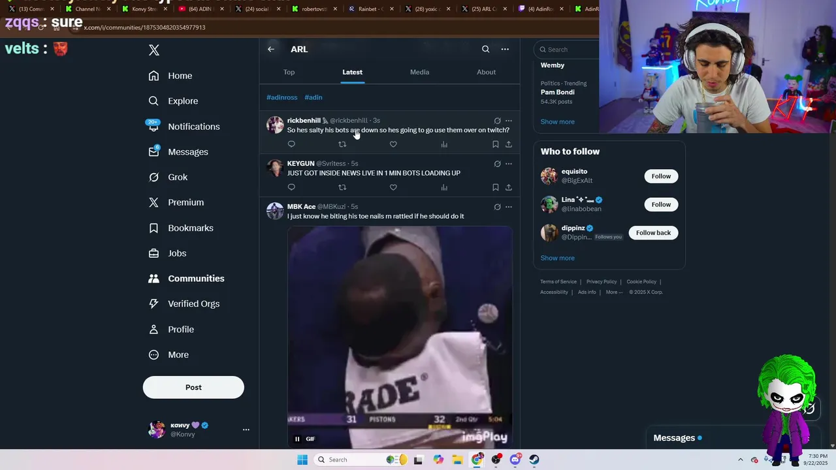Pause the GIF in MBK Ace's post
The width and height of the screenshot is (836, 470).
297,439
